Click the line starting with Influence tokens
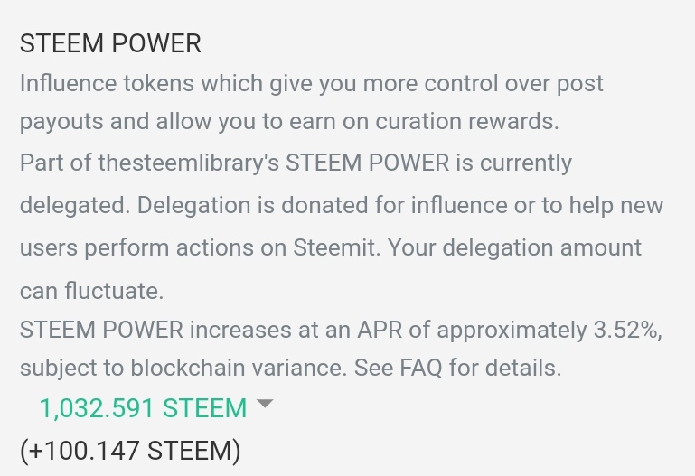Image resolution: width=695 pixels, height=476 pixels. pyautogui.click(x=312, y=84)
